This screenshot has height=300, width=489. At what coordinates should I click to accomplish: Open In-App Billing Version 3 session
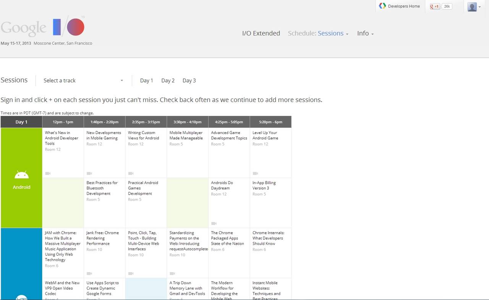tap(264, 185)
